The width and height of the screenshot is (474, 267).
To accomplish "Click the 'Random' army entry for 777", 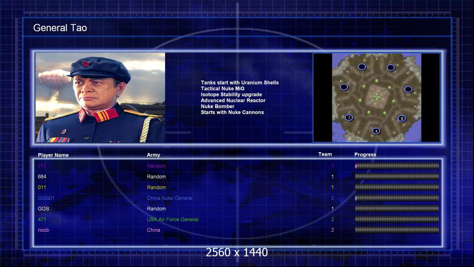I will 156,166.
